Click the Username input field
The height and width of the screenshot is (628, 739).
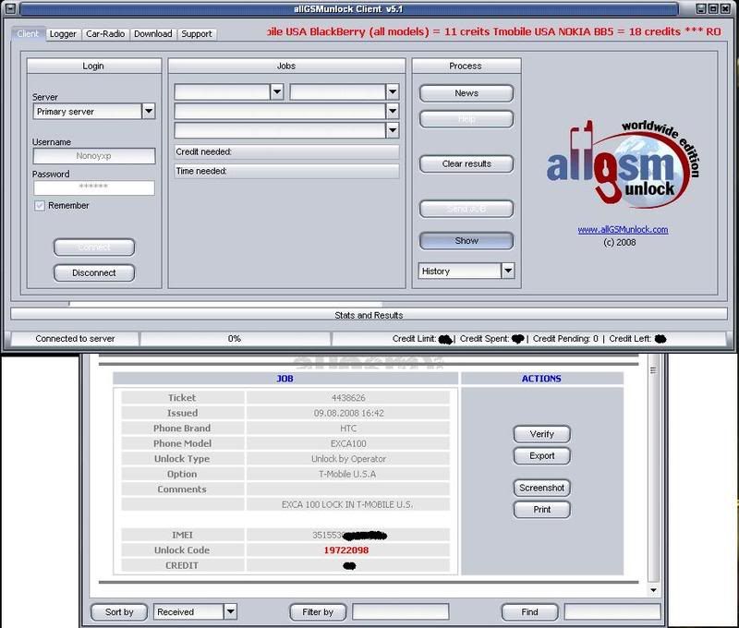(94, 156)
